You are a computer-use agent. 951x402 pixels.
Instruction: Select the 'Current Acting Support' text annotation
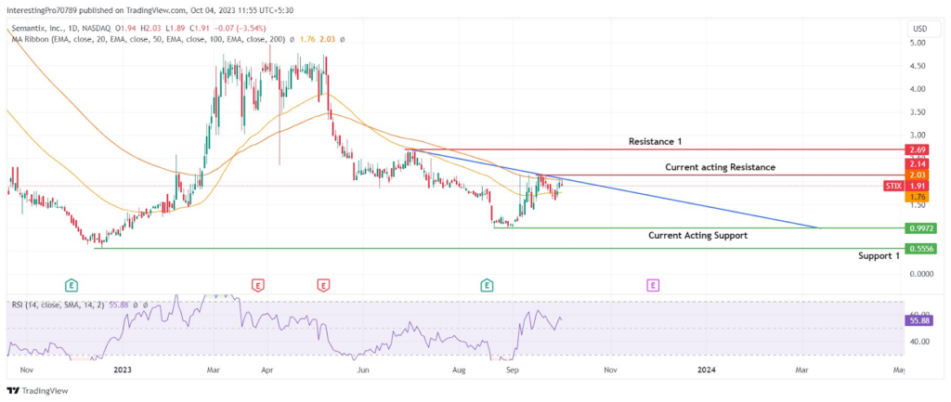tap(697, 235)
